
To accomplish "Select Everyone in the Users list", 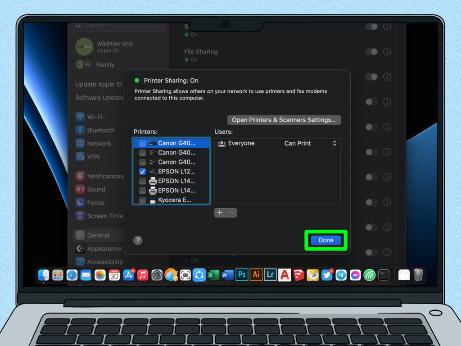I will coord(241,143).
